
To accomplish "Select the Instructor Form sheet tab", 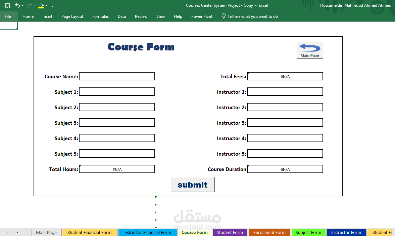I will pyautogui.click(x=346, y=232).
